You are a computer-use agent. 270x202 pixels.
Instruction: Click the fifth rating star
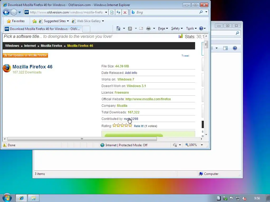pyautogui.click(x=130, y=125)
